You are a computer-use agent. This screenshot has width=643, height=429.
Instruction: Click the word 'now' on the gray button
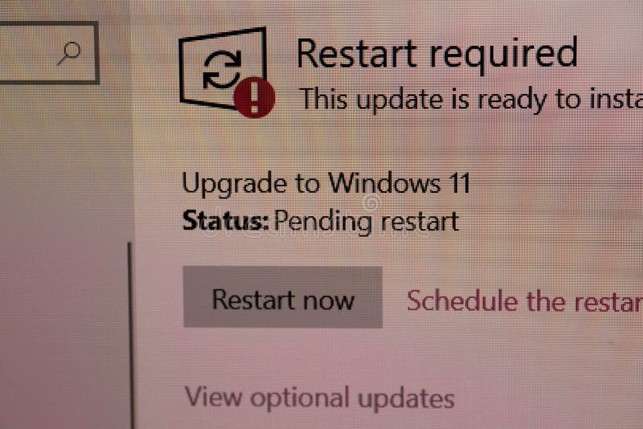coord(329,300)
